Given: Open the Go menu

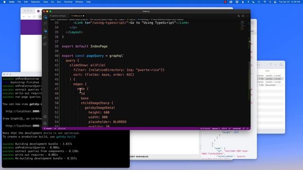Looking at the screenshot, I should pos(53,2).
